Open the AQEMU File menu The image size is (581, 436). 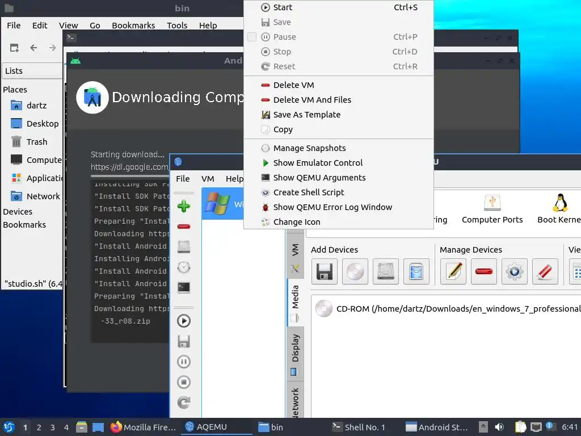click(183, 179)
